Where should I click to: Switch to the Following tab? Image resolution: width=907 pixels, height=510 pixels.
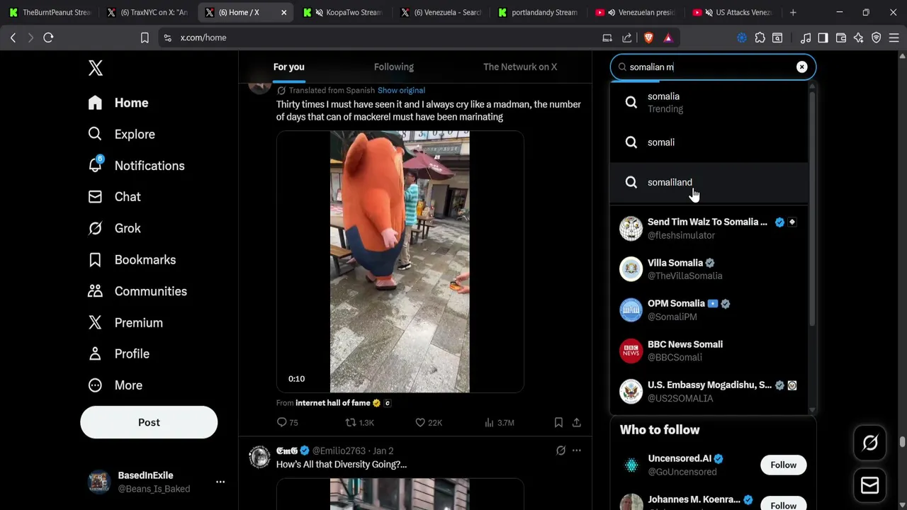point(394,67)
